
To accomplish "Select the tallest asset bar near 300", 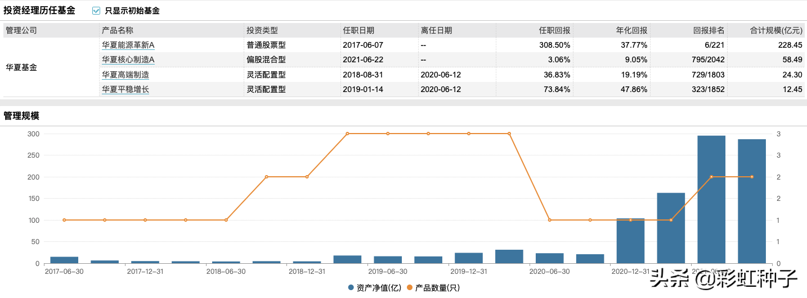I will tap(711, 199).
